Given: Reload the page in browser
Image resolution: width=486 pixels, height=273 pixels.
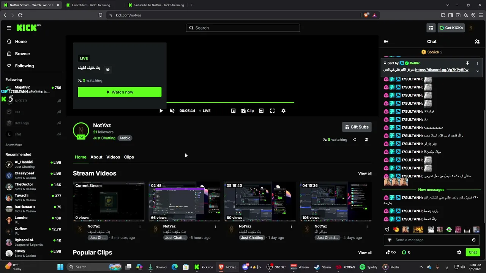Looking at the screenshot, I should 20,15.
